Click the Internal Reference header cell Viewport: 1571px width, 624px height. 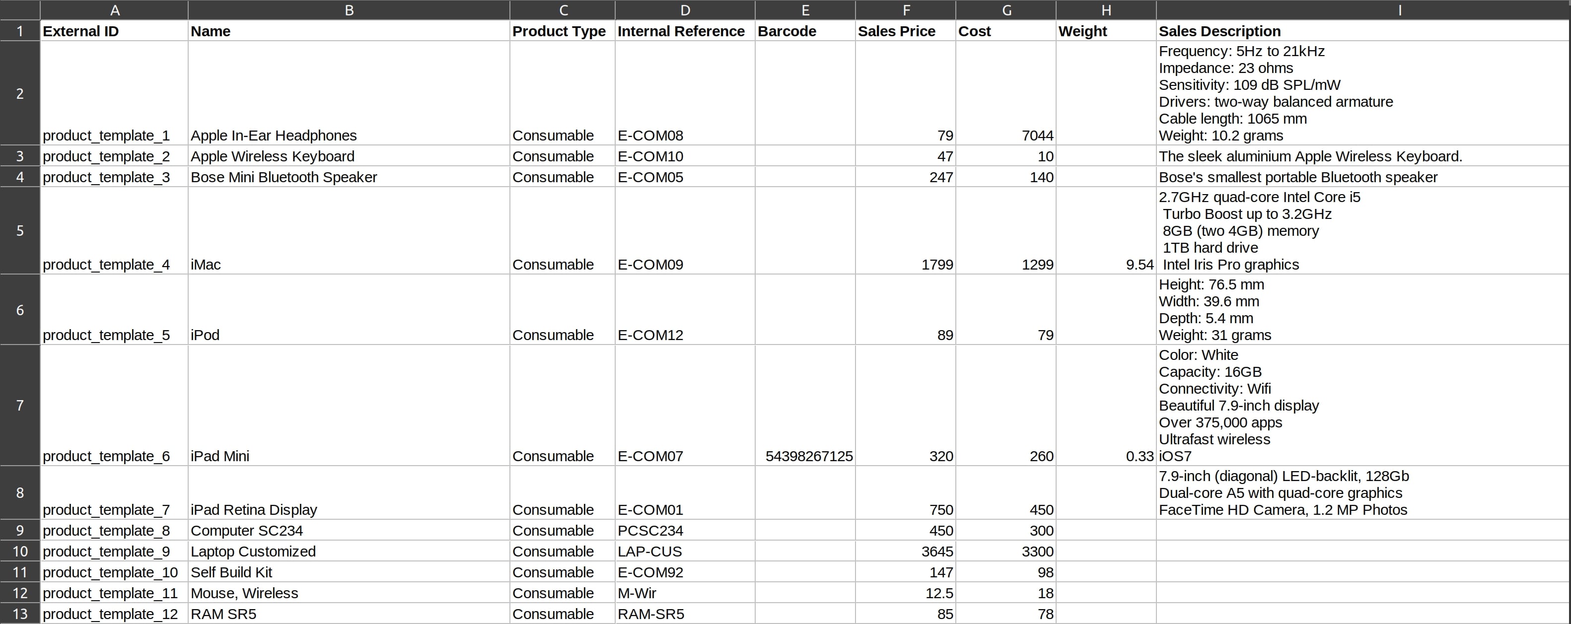tap(685, 31)
